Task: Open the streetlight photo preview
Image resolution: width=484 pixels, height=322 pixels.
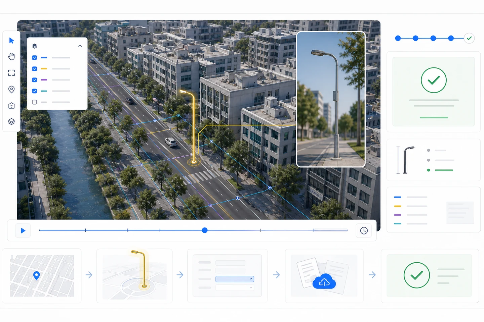Action: click(331, 99)
